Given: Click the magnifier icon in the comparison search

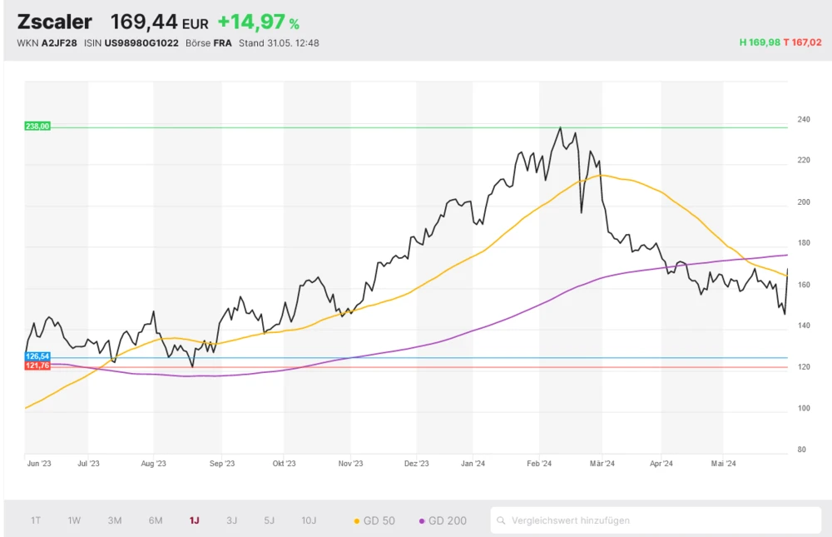Looking at the screenshot, I should 501,521.
